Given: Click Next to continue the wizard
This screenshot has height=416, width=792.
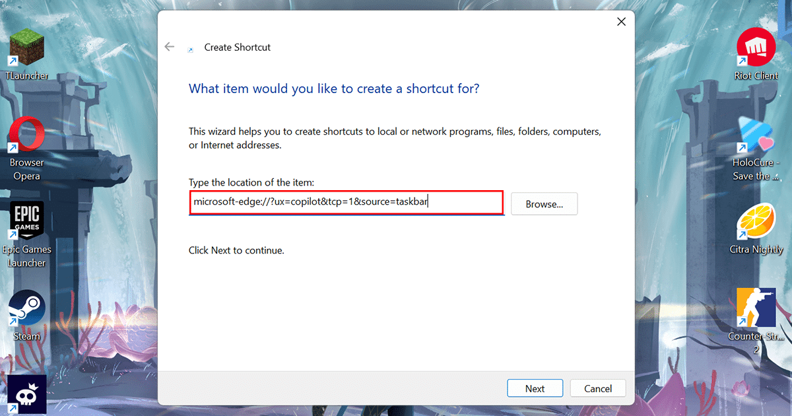Looking at the screenshot, I should pos(535,388).
